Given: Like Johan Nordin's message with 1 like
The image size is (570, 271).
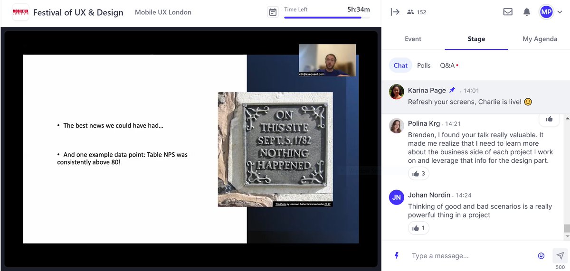Looking at the screenshot, I should (418, 228).
